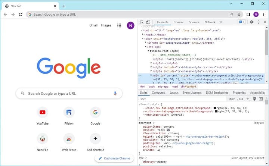Screen dimensions: 269x166
Task: Show more DevTools tabs chevron
Action: [221, 22]
